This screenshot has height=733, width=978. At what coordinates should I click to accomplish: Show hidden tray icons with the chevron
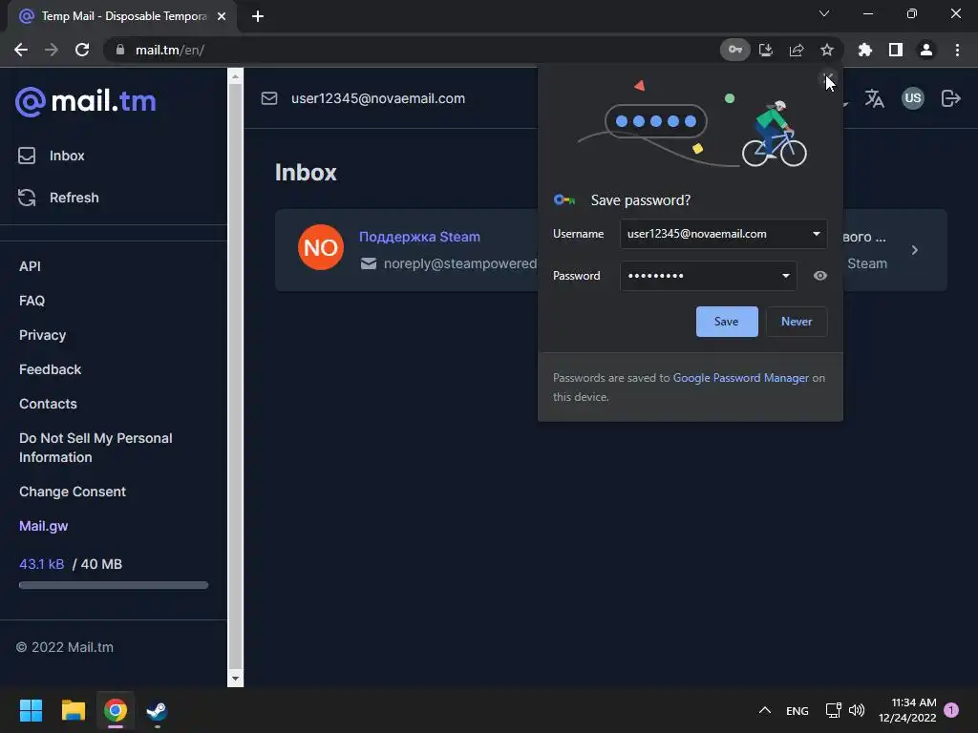tap(765, 710)
